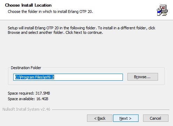
Task: Click the Nullsoft Install System v2.46 label
Action: pos(26,109)
